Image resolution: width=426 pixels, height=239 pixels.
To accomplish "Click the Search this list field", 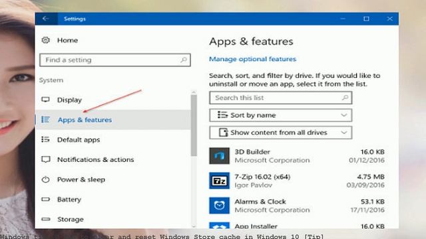I will 281,98.
